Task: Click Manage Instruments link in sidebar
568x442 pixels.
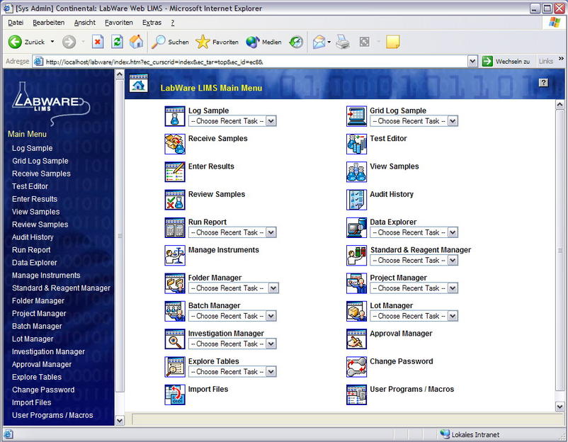Action: (46, 276)
